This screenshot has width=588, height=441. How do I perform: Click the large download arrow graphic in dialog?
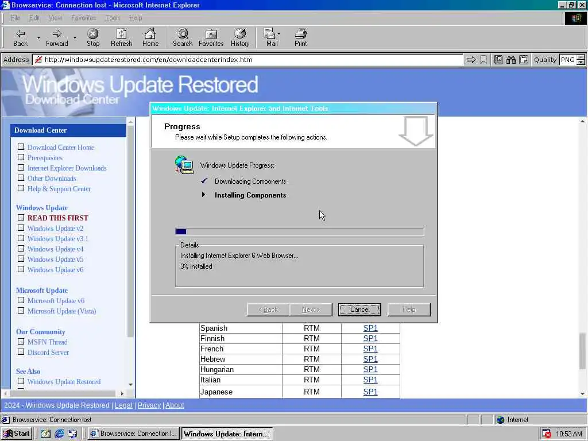tap(416, 131)
